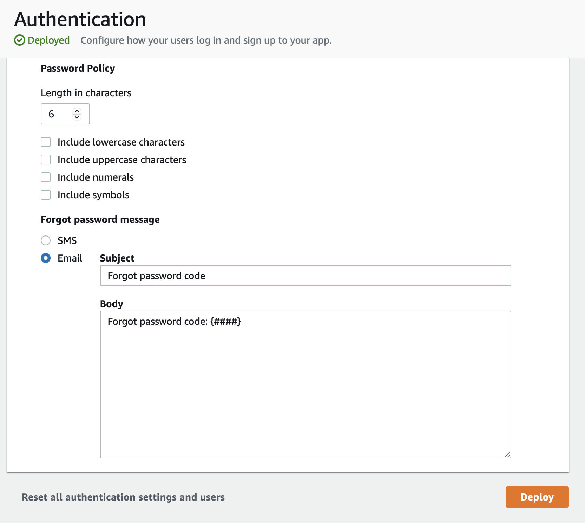Click the Authentication page heading
This screenshot has width=585, height=523.
[x=80, y=19]
